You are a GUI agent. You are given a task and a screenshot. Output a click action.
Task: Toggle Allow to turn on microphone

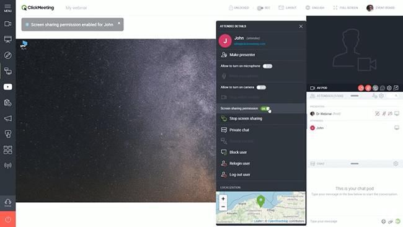(268, 66)
